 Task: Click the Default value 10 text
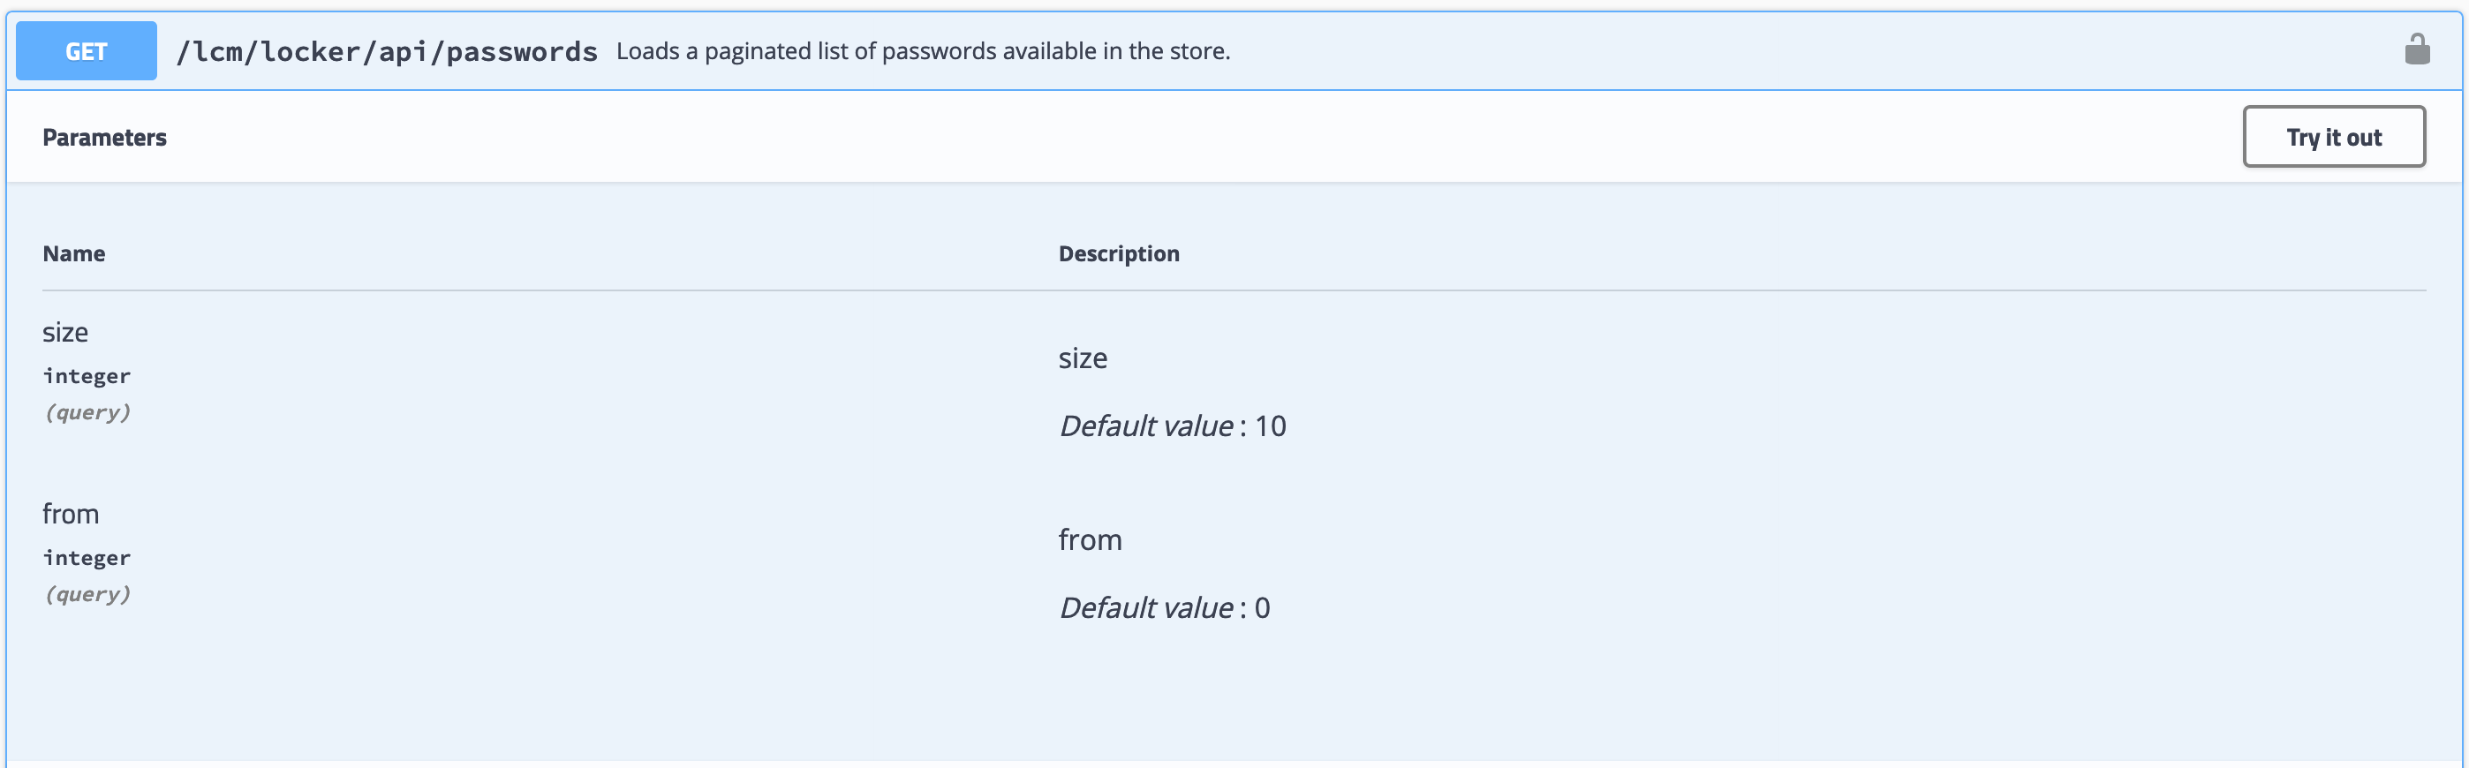1172,426
